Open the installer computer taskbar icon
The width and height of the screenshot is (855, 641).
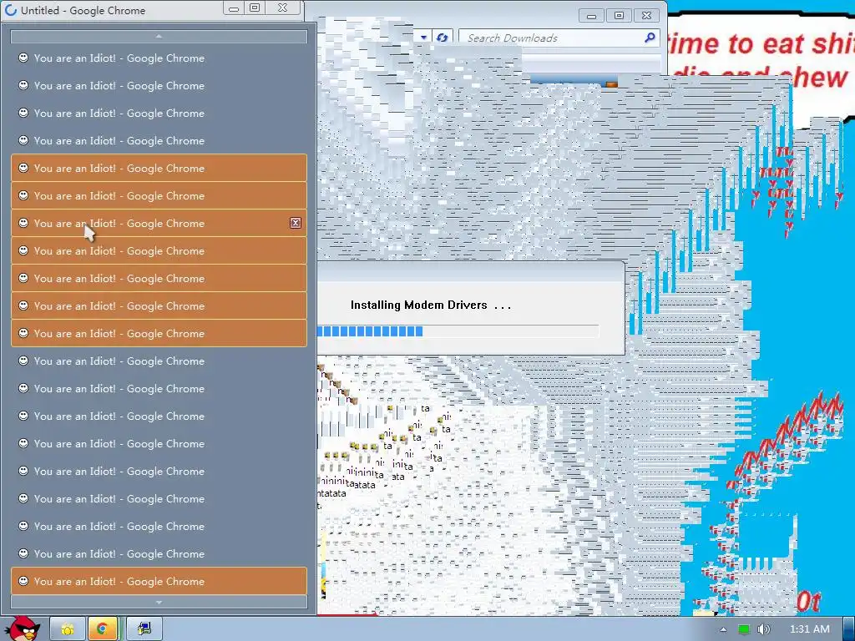coord(144,629)
